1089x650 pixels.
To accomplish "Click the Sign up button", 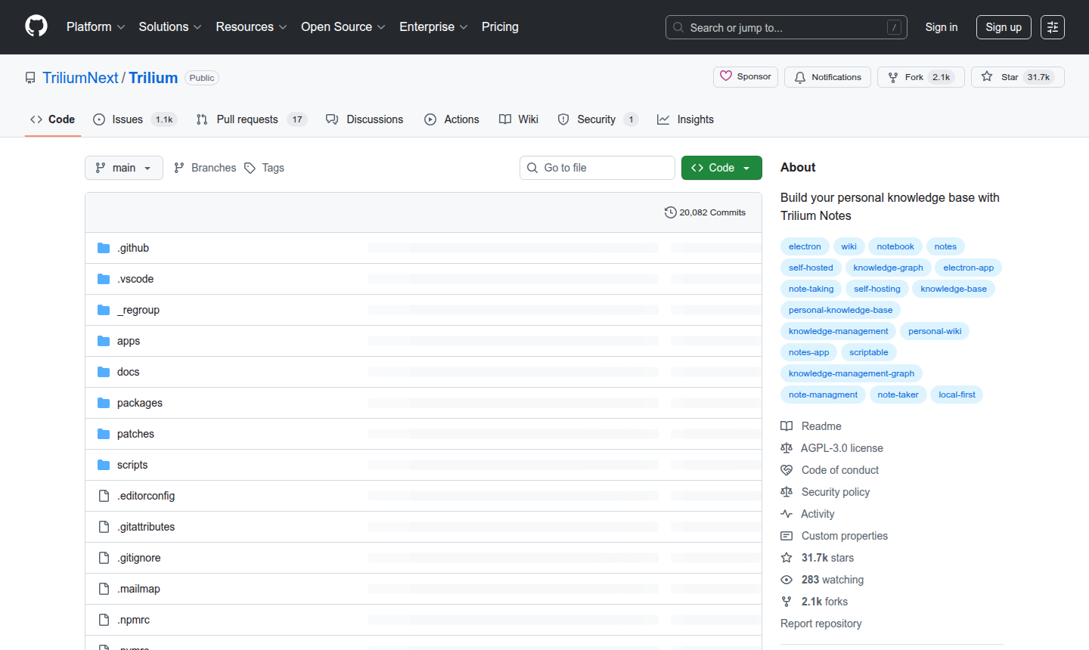I will click(1003, 27).
